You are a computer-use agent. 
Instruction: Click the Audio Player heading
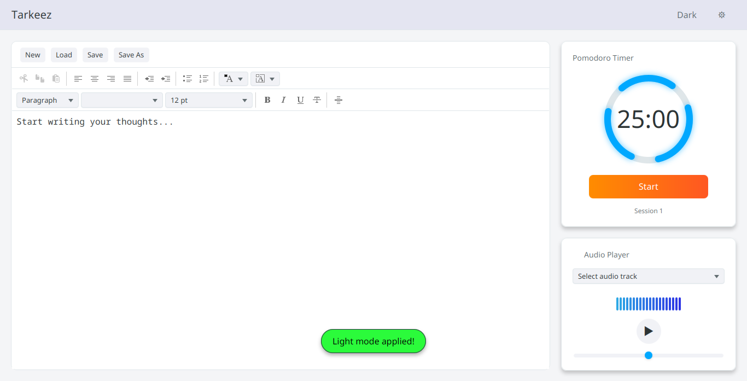coord(606,255)
